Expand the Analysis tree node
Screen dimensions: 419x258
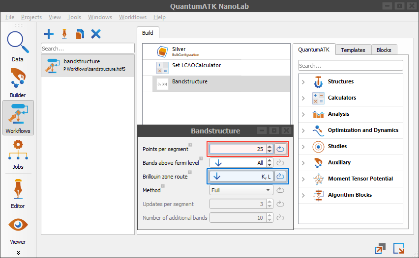tap(303, 114)
